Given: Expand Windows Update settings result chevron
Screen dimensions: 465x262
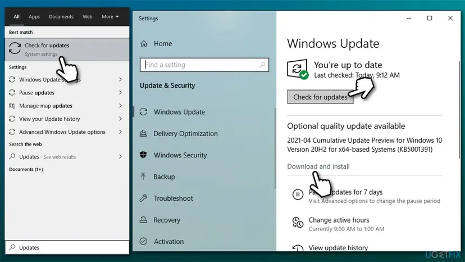Looking at the screenshot, I should tap(120, 79).
